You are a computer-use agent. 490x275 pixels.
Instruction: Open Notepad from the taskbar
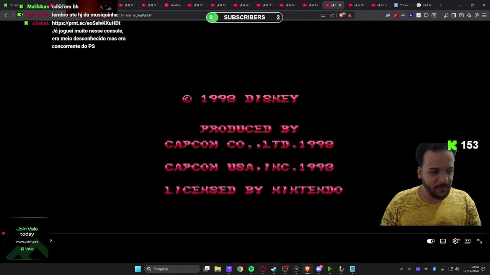coord(352,269)
